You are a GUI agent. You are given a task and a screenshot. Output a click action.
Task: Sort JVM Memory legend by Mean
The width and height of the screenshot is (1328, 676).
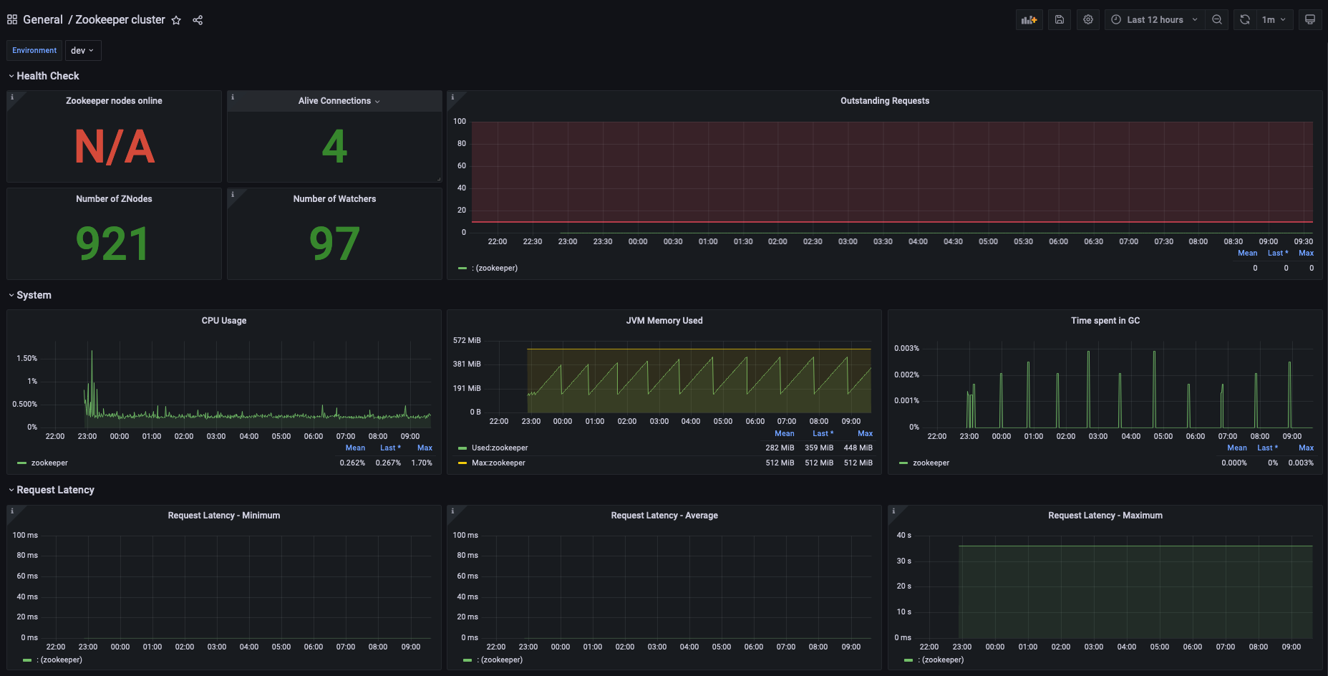click(x=785, y=434)
